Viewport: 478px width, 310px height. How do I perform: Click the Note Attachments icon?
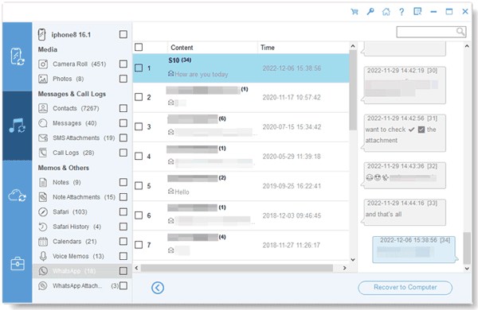(x=43, y=197)
